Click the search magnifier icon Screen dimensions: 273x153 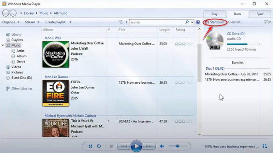(187, 22)
